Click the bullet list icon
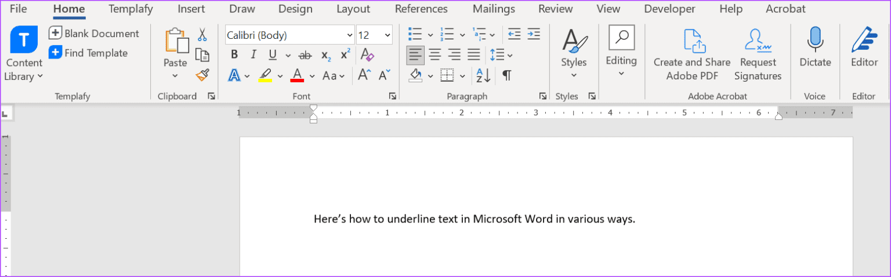 pos(415,34)
